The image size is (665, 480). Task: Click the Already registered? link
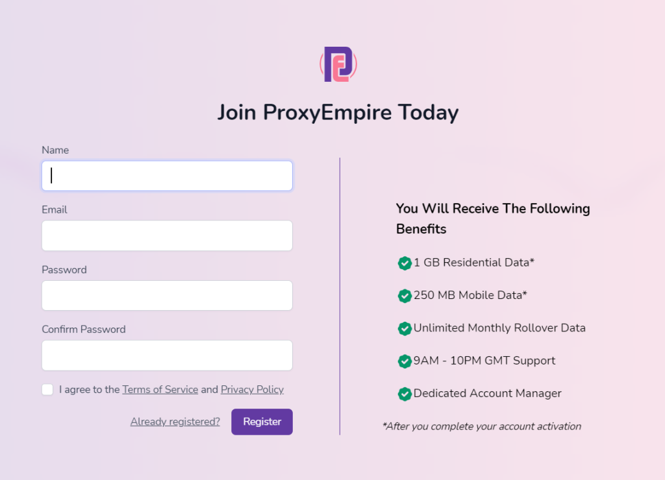point(175,421)
